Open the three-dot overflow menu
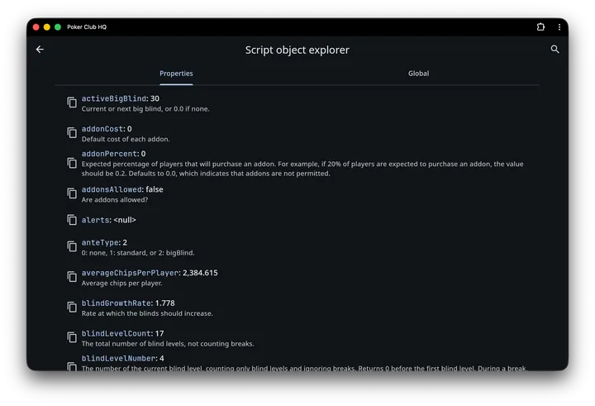The image size is (595, 406). click(x=559, y=27)
